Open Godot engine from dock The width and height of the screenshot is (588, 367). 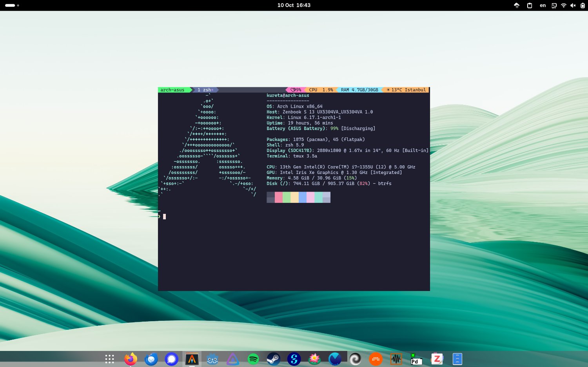coord(212,359)
